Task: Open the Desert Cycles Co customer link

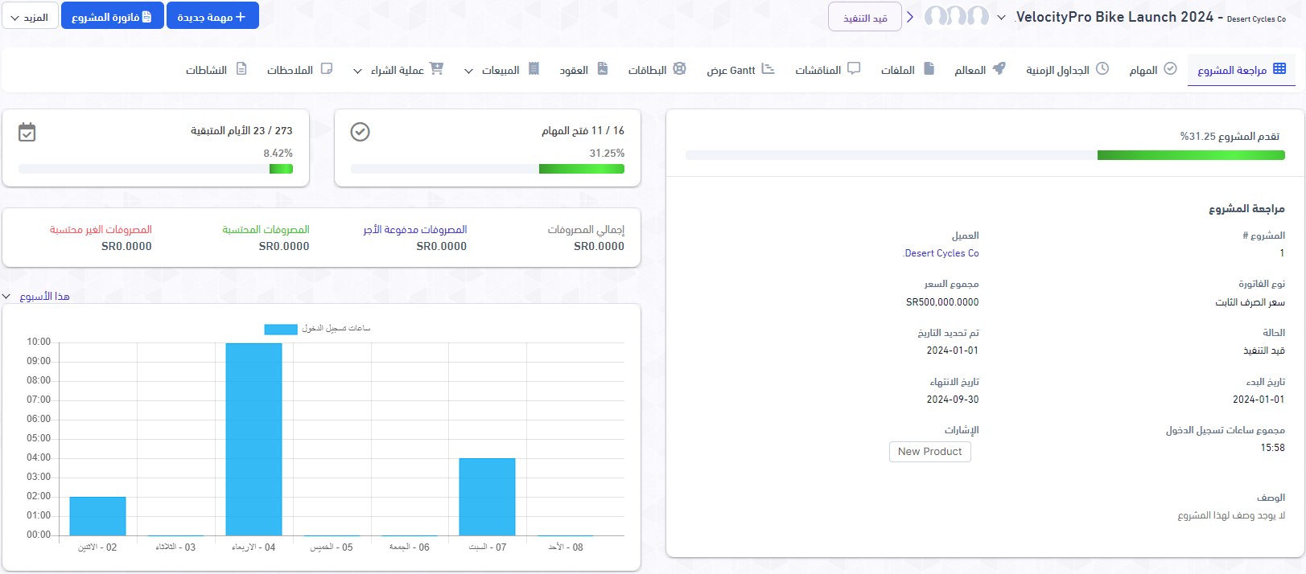Action: tap(941, 253)
